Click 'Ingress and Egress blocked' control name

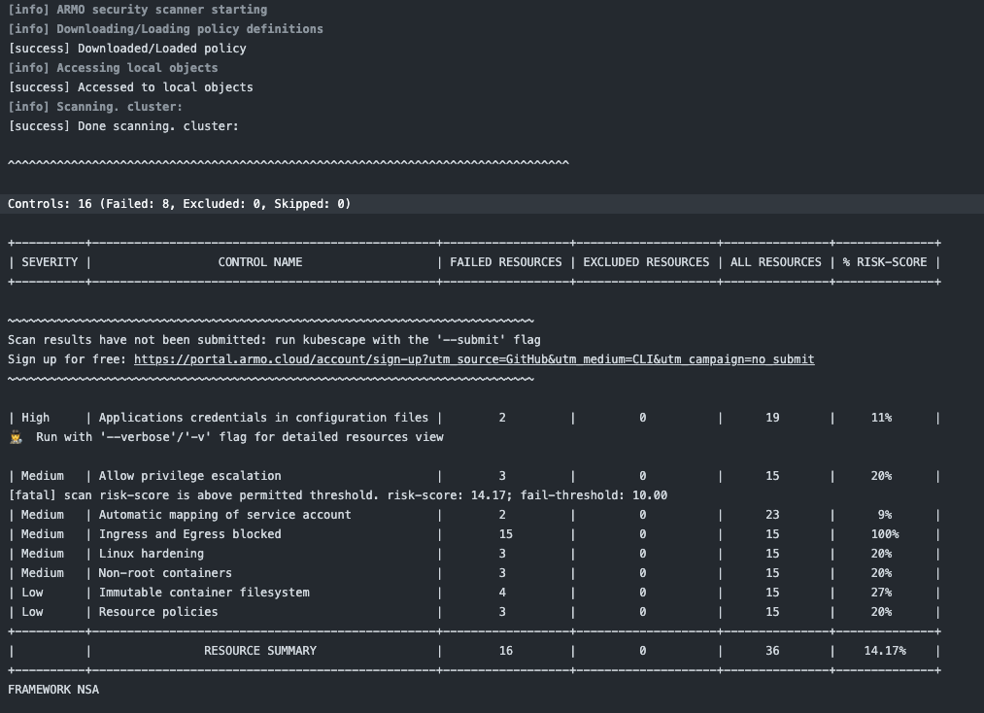point(190,534)
